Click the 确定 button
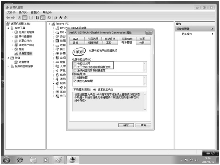The image size is (220, 165). [126, 125]
